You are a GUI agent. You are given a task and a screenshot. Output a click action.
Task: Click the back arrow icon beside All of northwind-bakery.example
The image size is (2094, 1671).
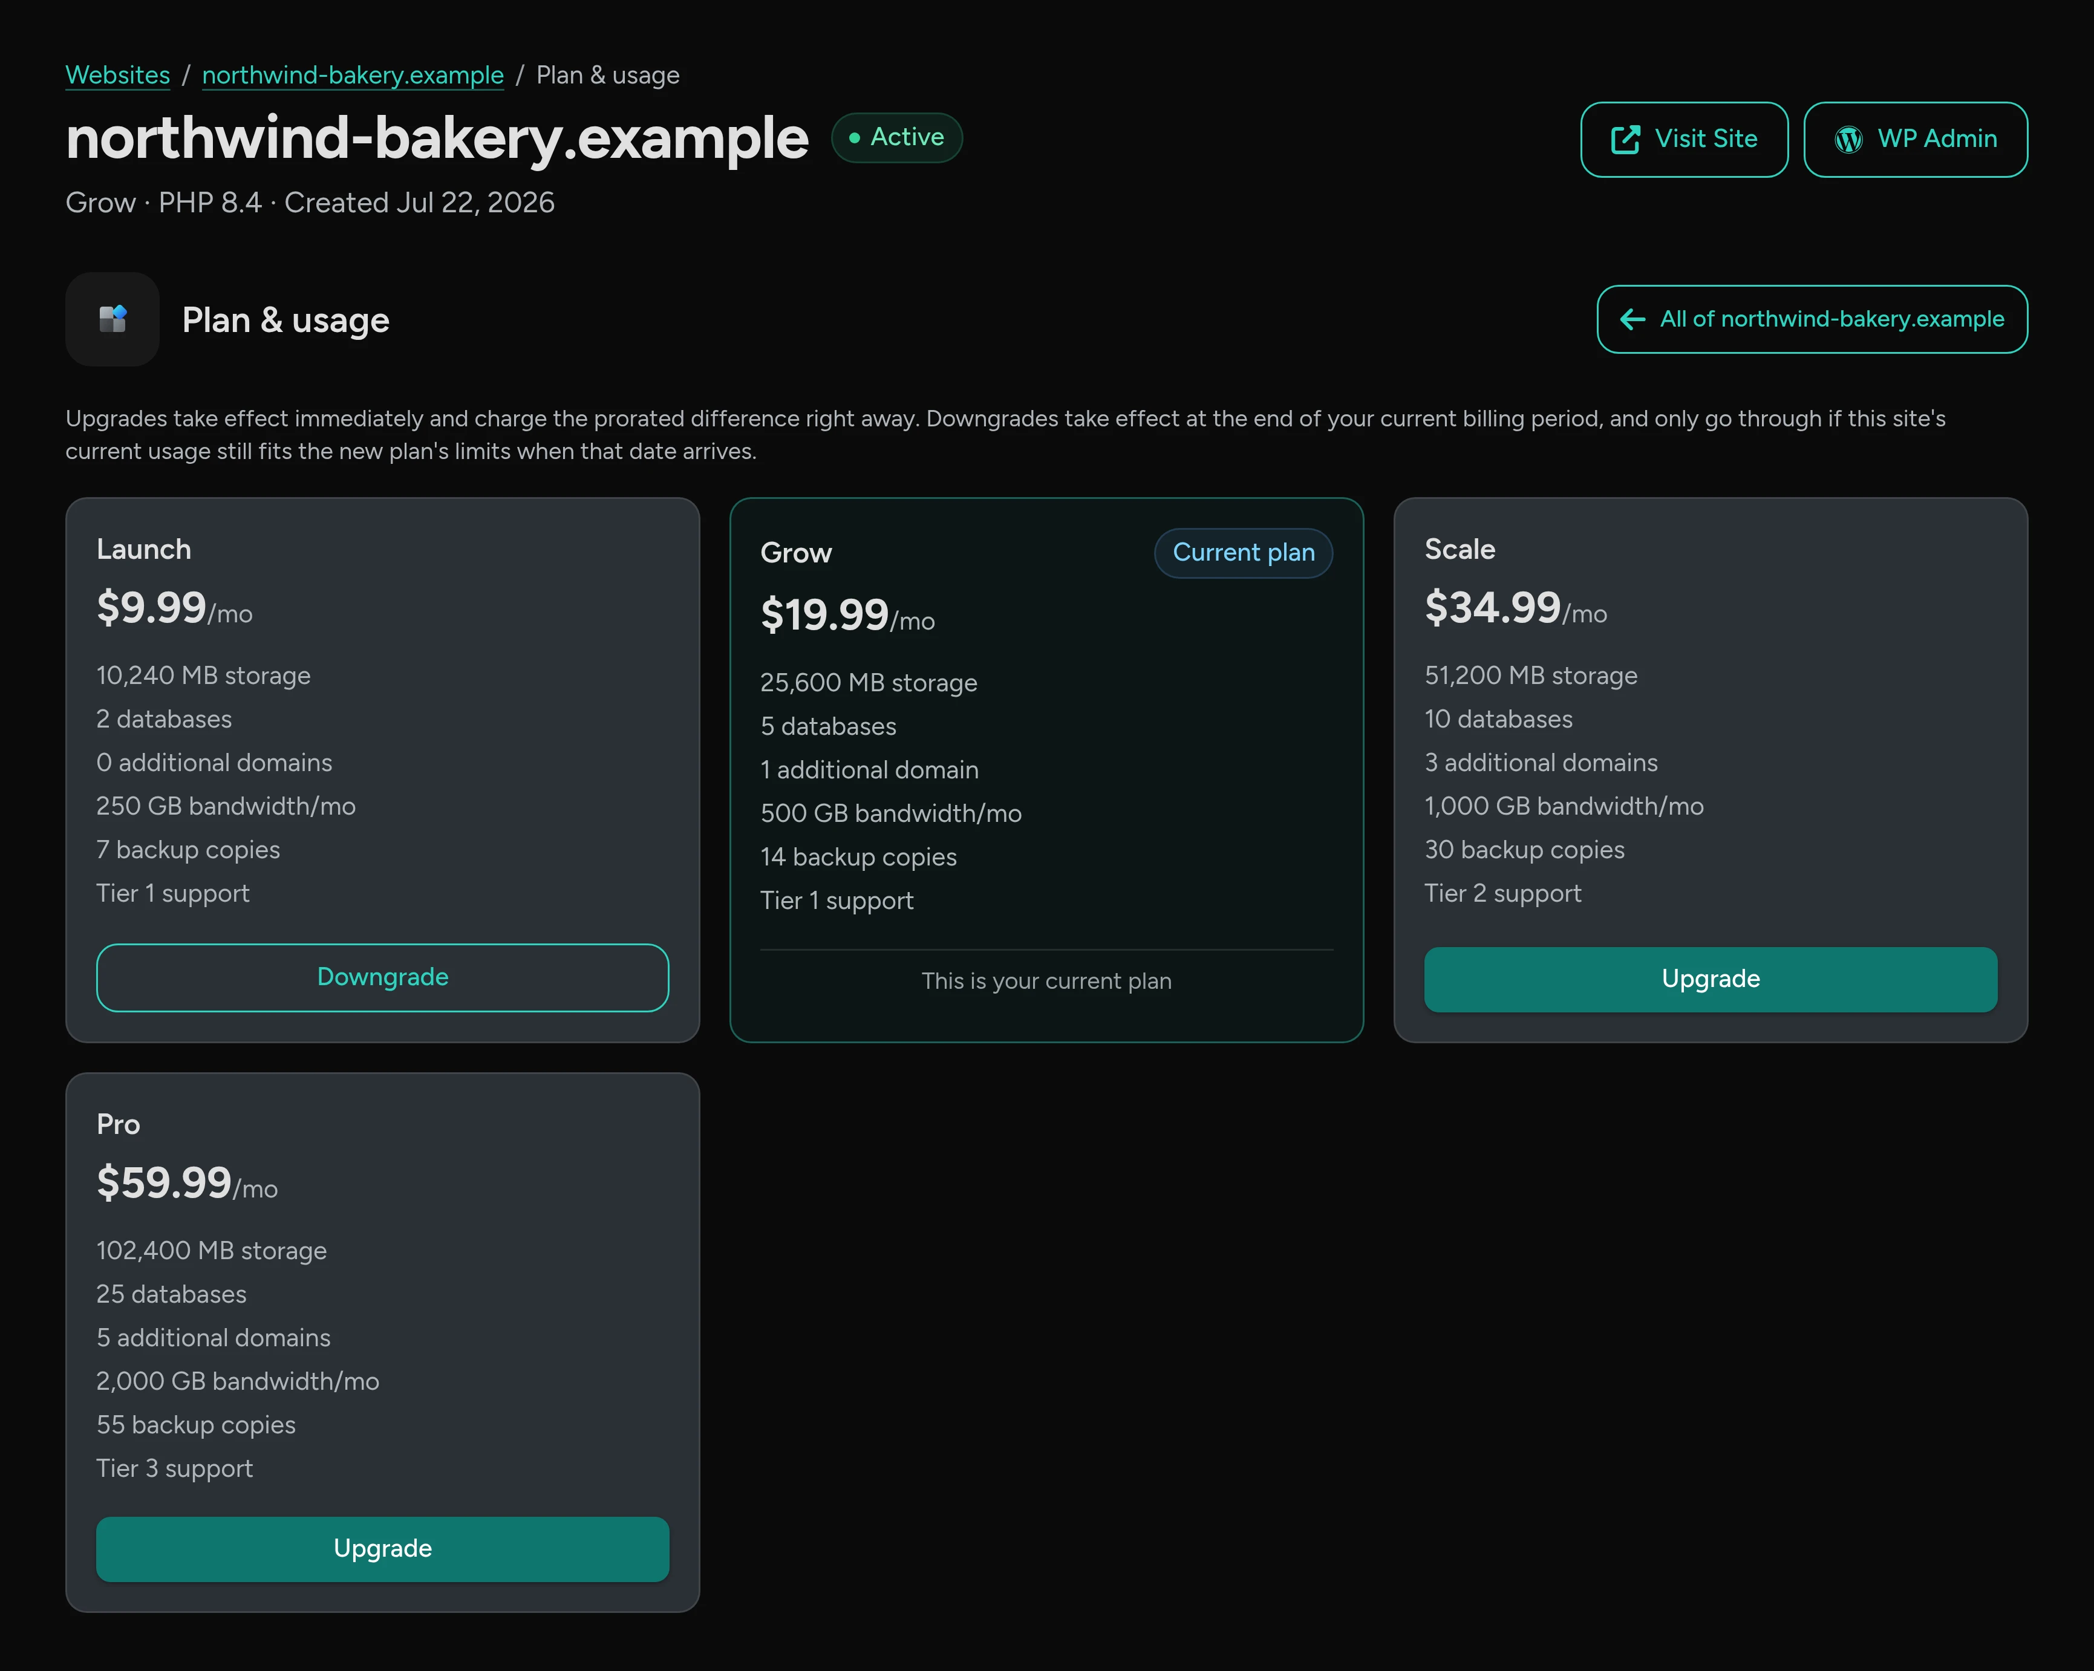coord(1632,319)
